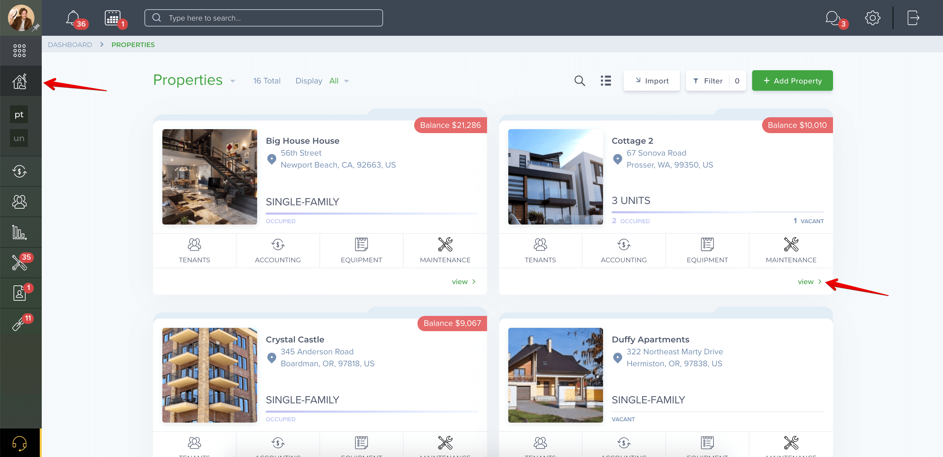Click the '16 Total' count
Image resolution: width=943 pixels, height=457 pixels.
coord(267,81)
